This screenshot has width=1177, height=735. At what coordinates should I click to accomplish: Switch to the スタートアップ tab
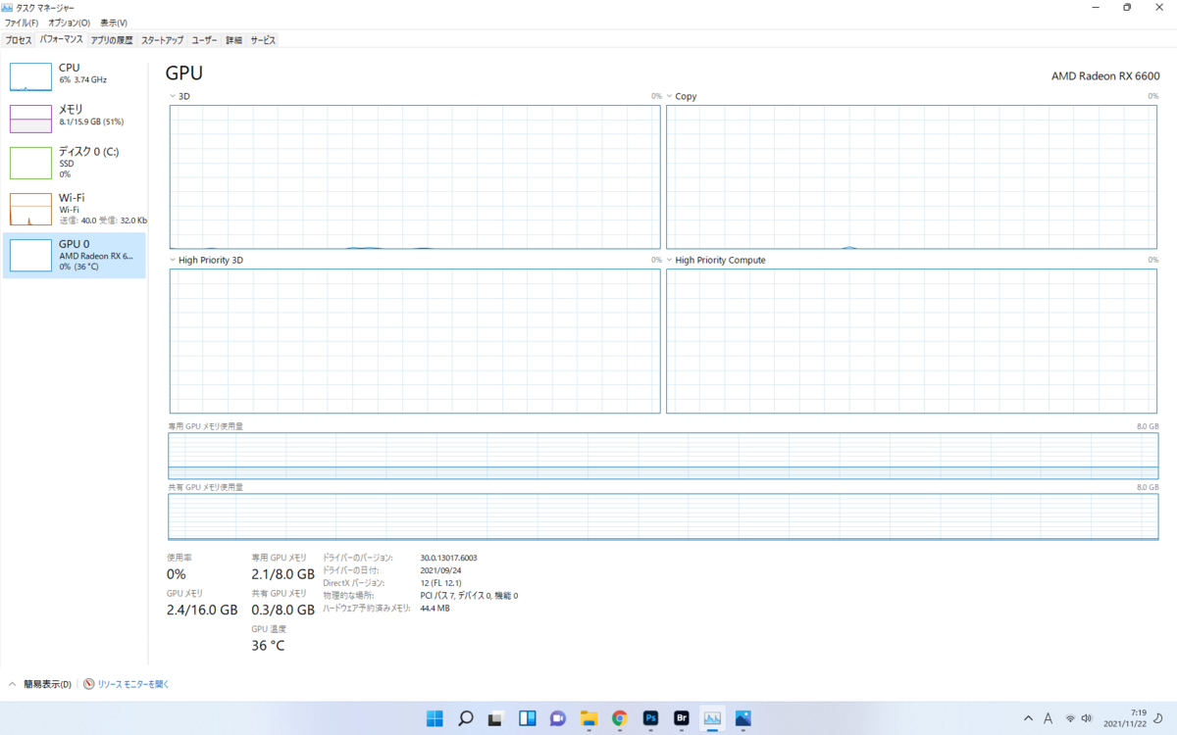[x=162, y=40]
